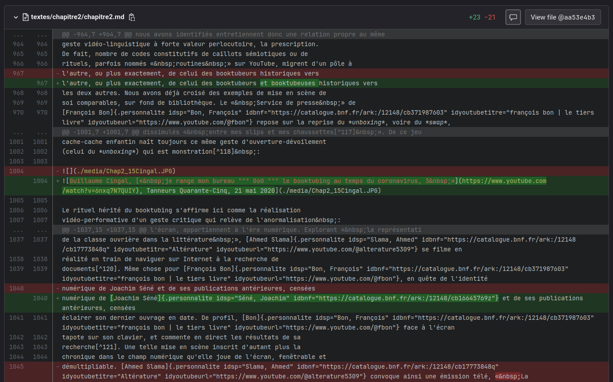613x382 pixels.
Task: Collapse the chapitre2.md file diff
Action: [x=16, y=17]
